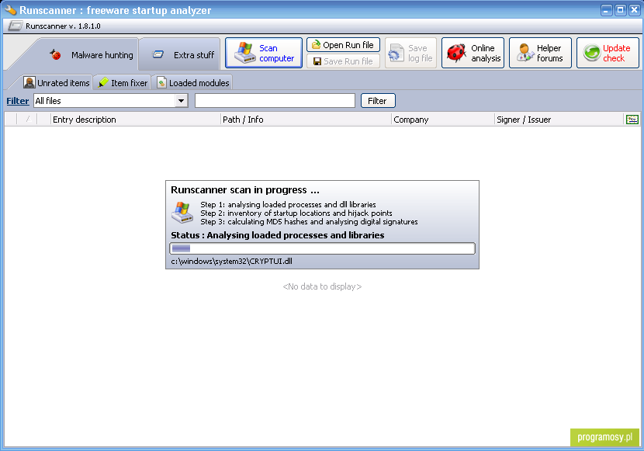
Task: Expand the All files filter dropdown
Action: 181,101
